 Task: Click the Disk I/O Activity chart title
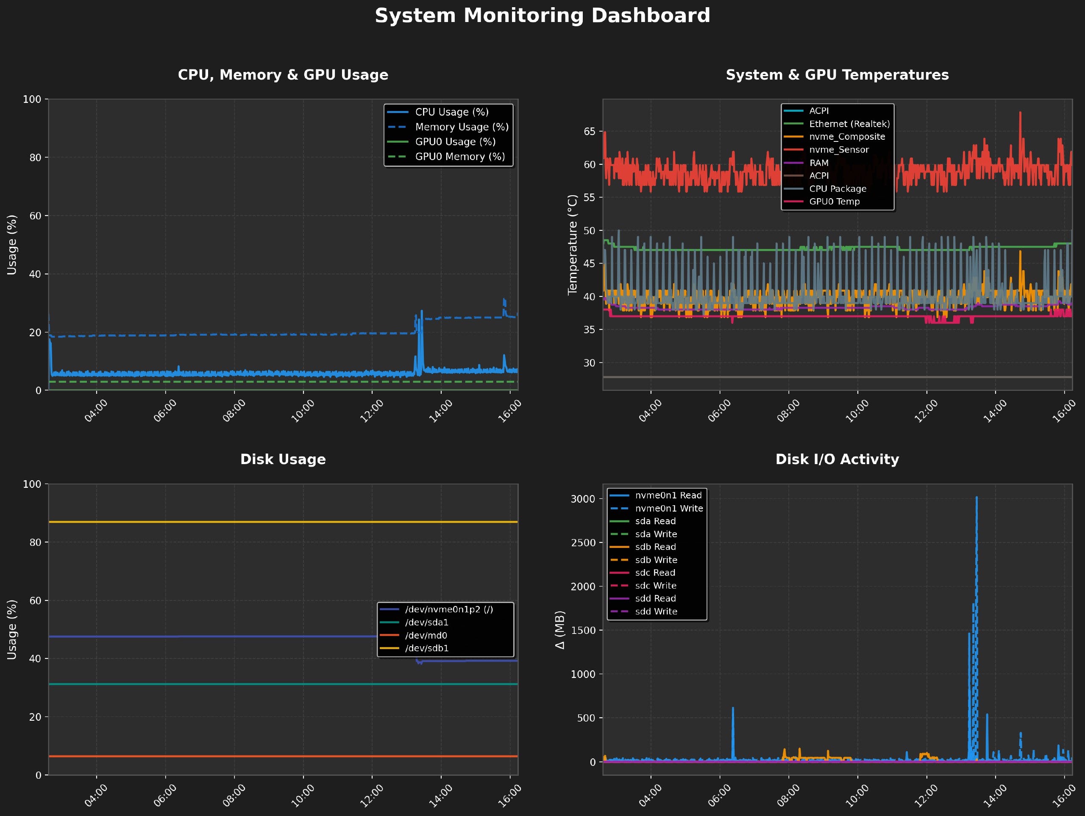pyautogui.click(x=837, y=459)
